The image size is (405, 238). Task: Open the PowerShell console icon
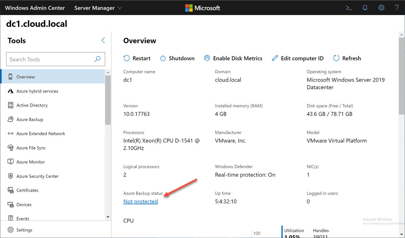tap(349, 8)
